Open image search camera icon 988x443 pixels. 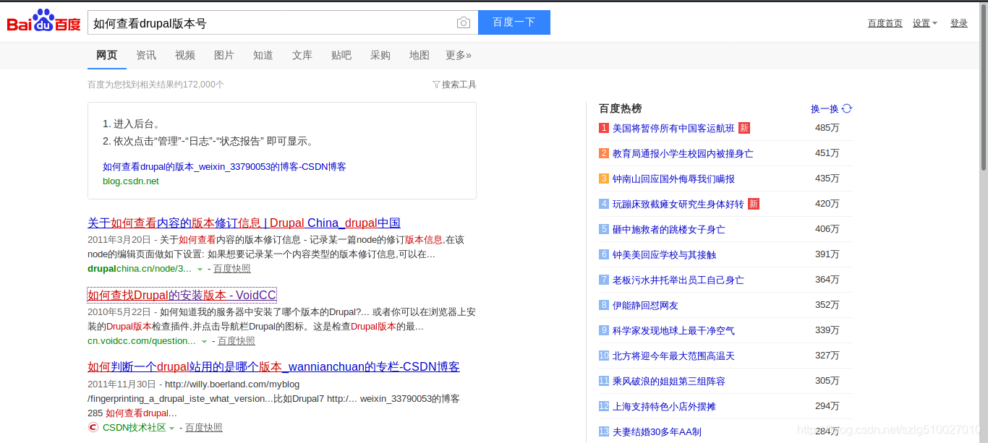tap(464, 23)
